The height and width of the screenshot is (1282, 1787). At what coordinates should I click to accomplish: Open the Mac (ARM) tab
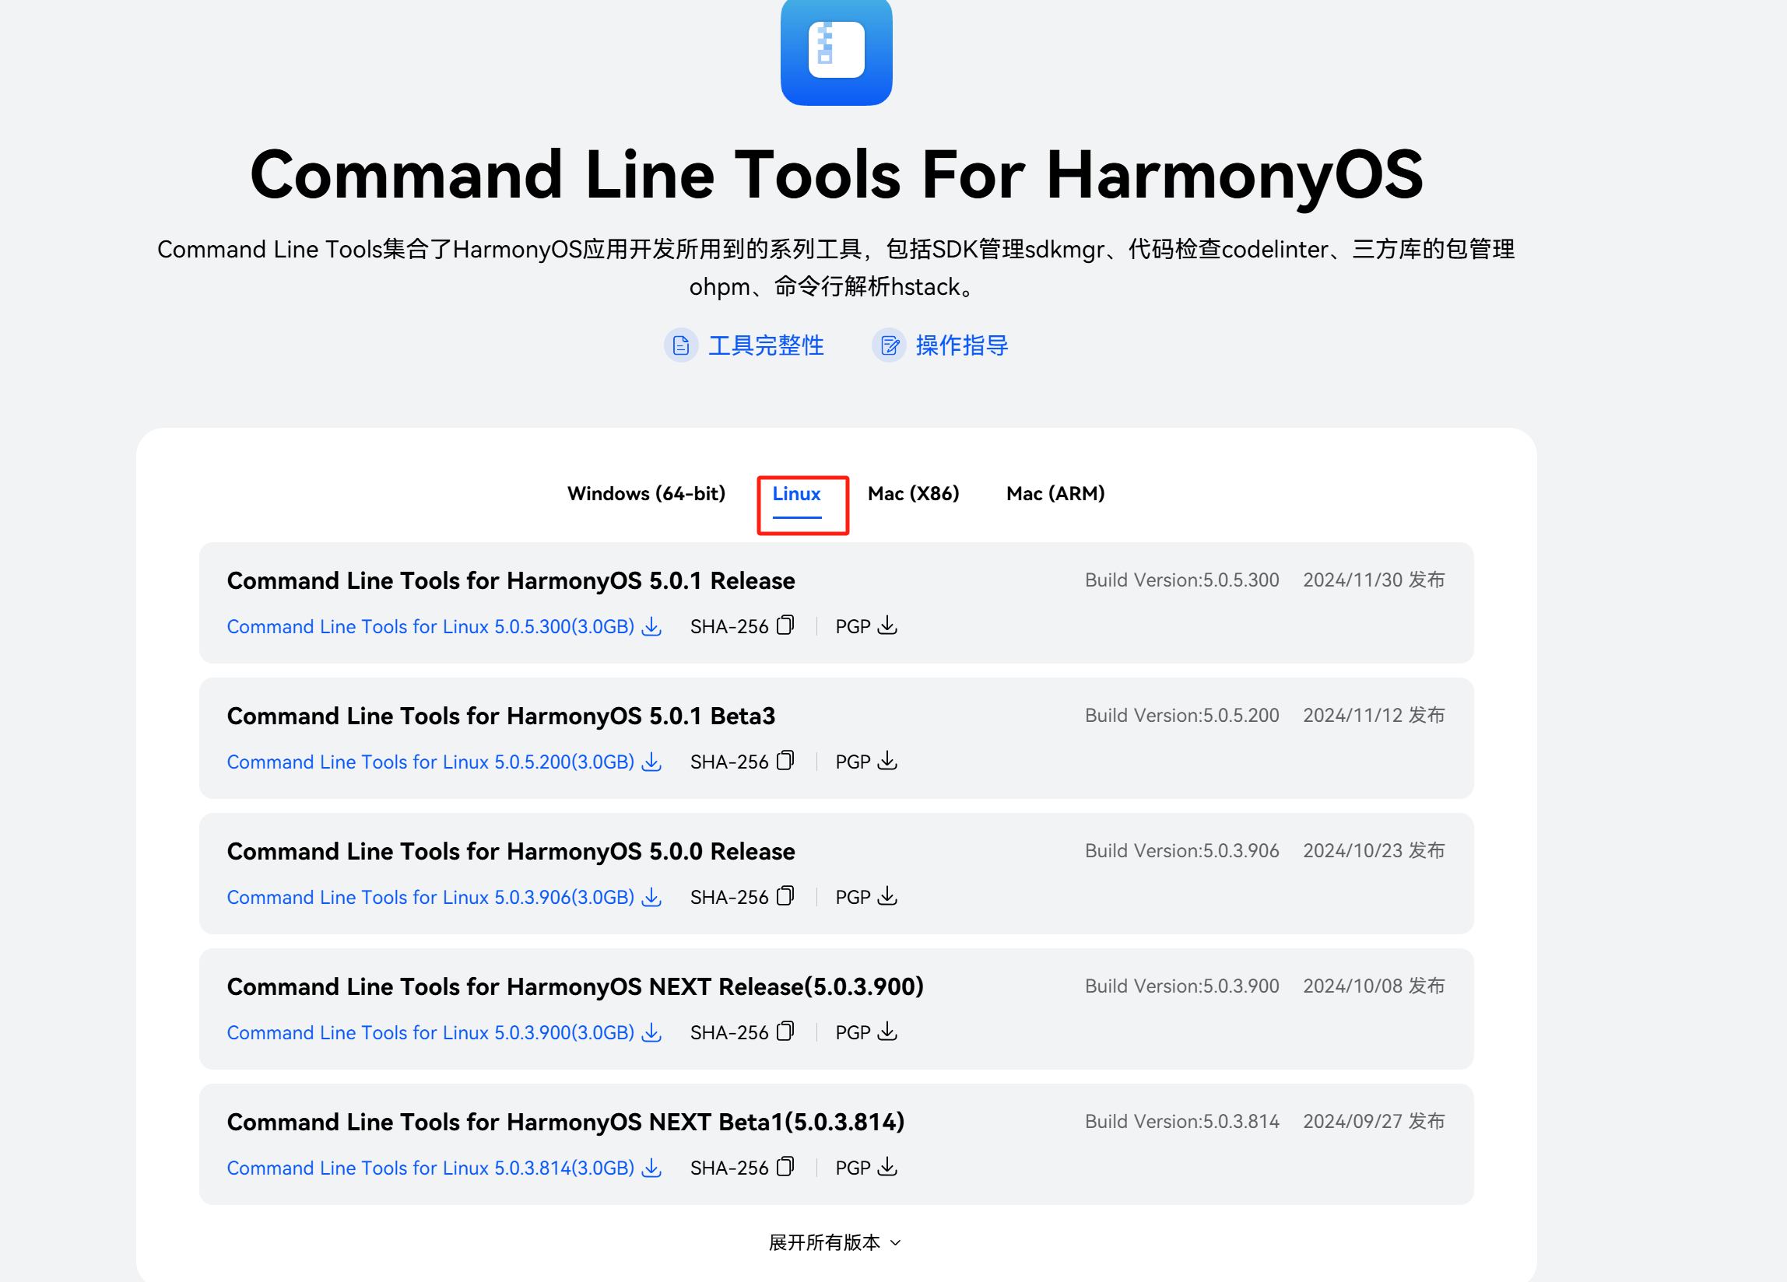coord(1055,494)
